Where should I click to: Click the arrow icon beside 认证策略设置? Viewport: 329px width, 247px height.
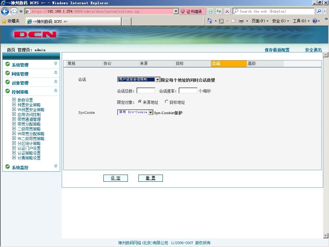coord(14,153)
